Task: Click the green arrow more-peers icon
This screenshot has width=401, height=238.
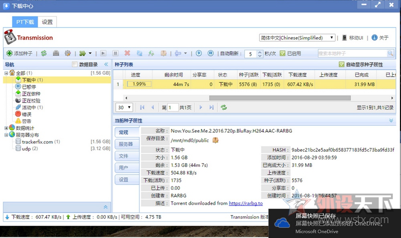Action: point(152,53)
